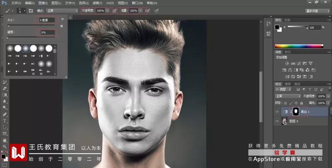Image resolution: width=332 pixels, height=168 pixels.
Task: Add Curves adjustment icon
Action: (299, 63)
